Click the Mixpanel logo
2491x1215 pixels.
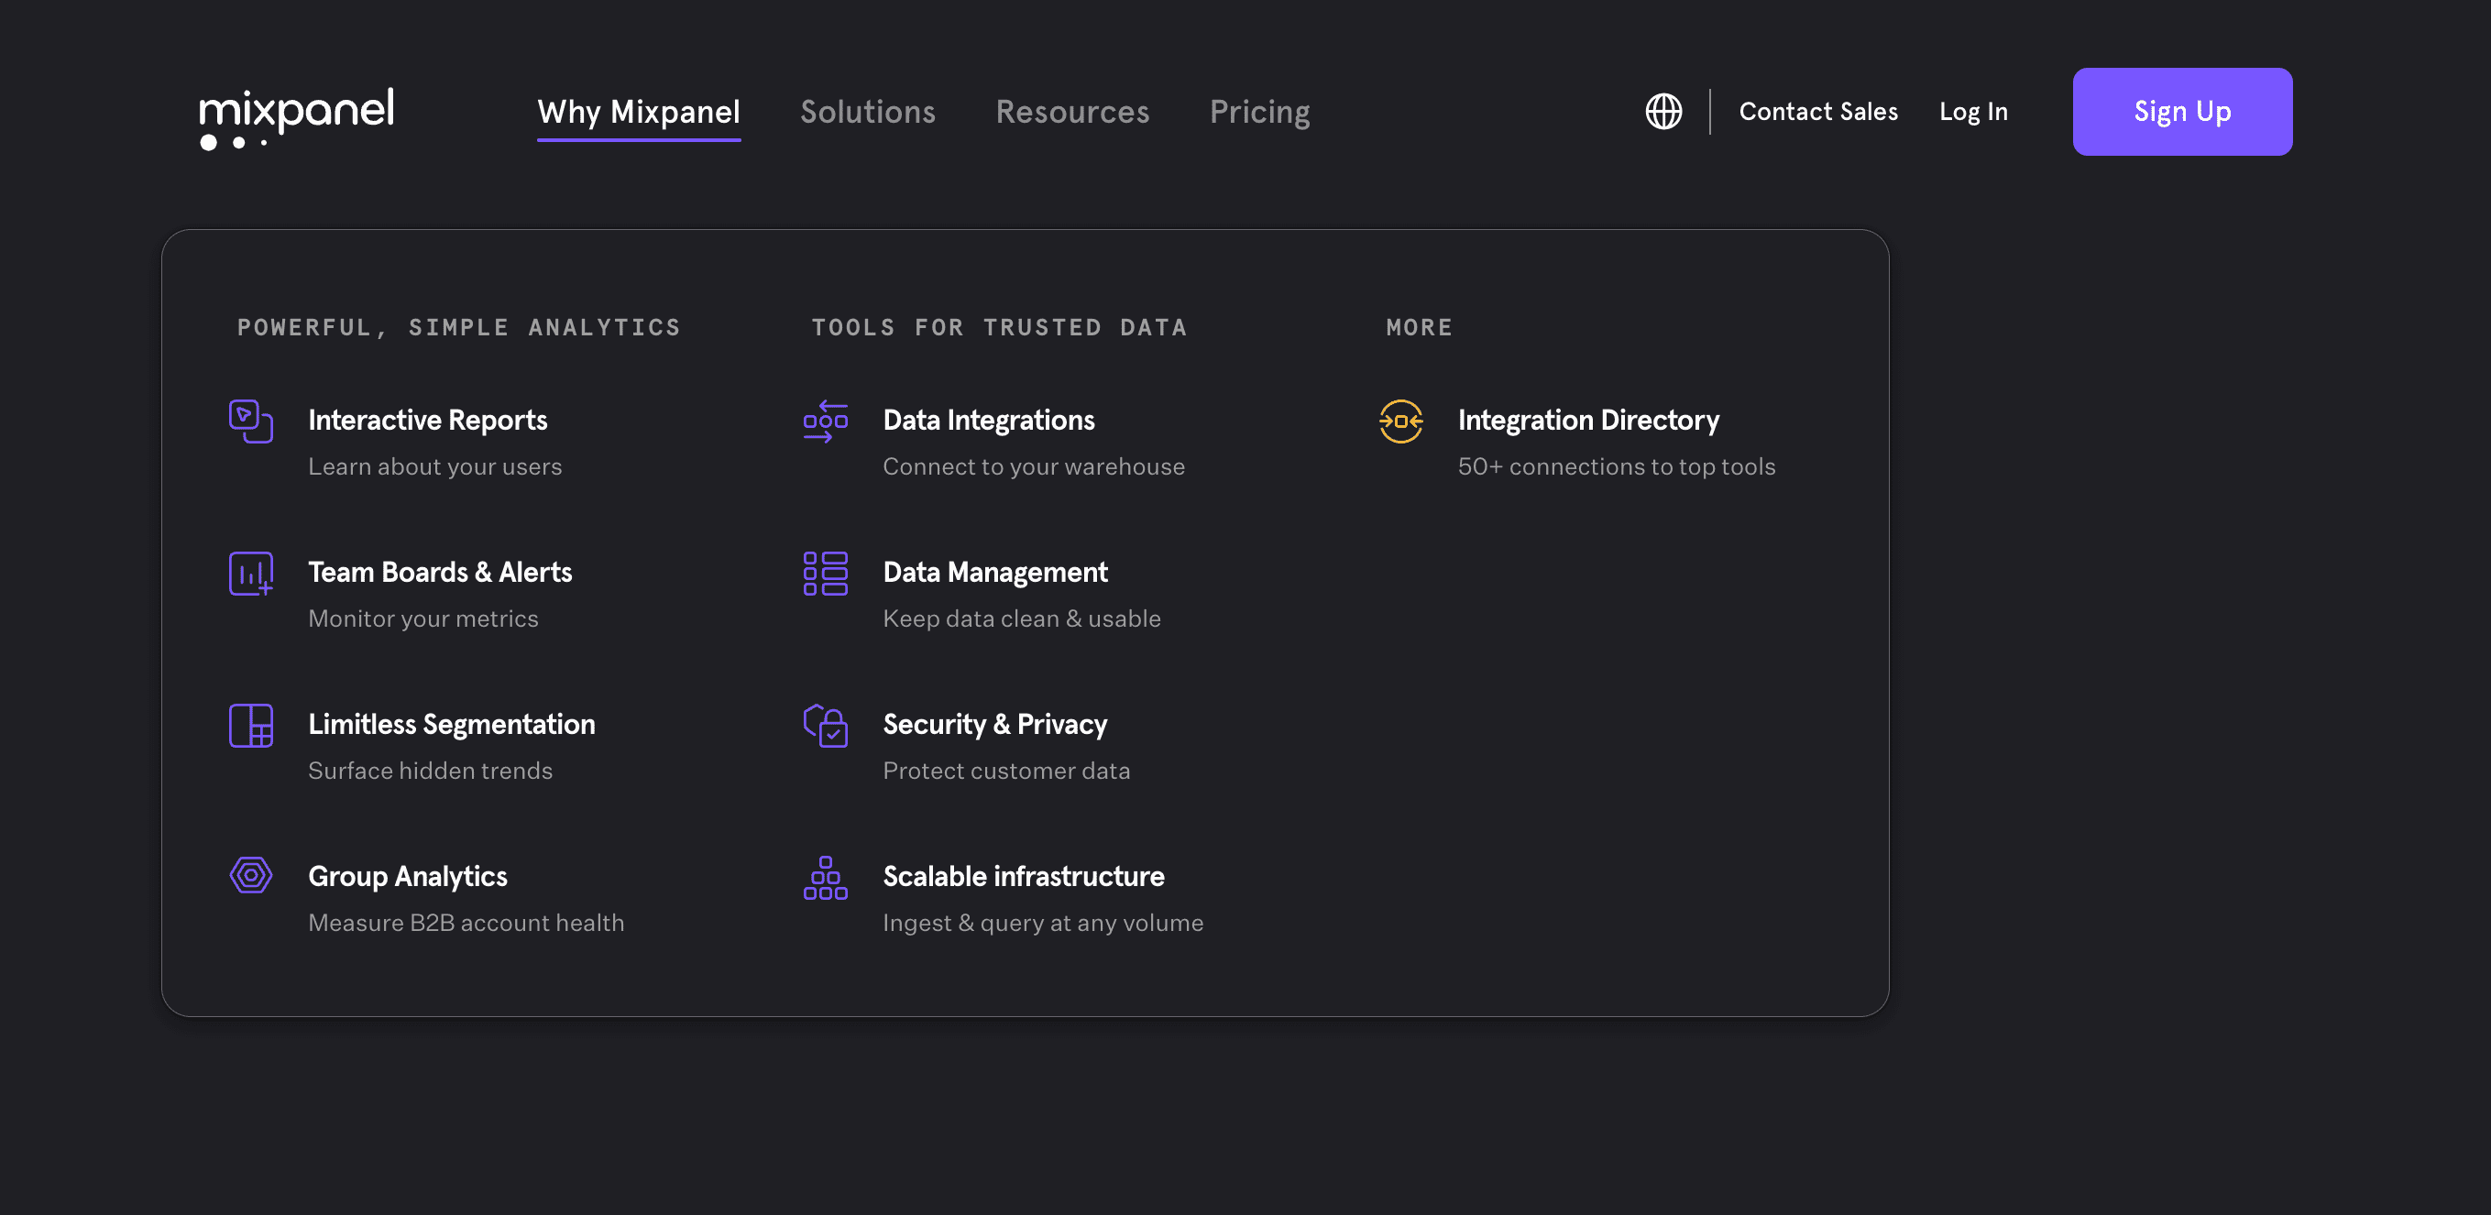297,118
